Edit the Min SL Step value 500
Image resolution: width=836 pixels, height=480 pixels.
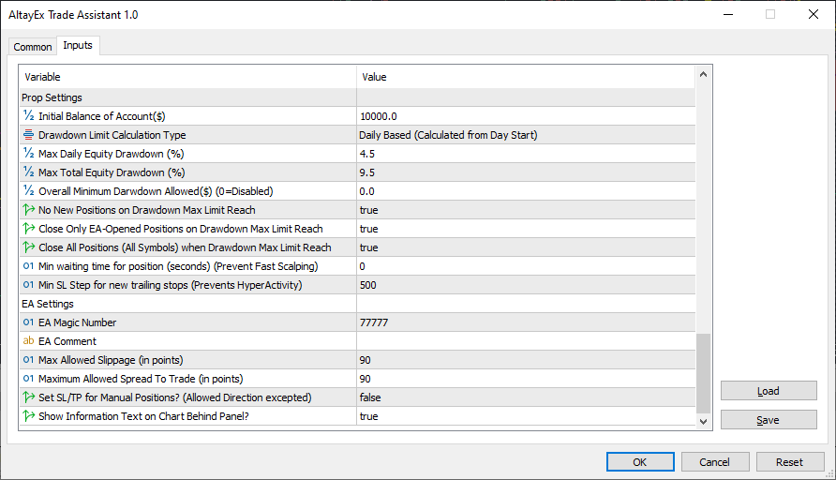(x=526, y=285)
